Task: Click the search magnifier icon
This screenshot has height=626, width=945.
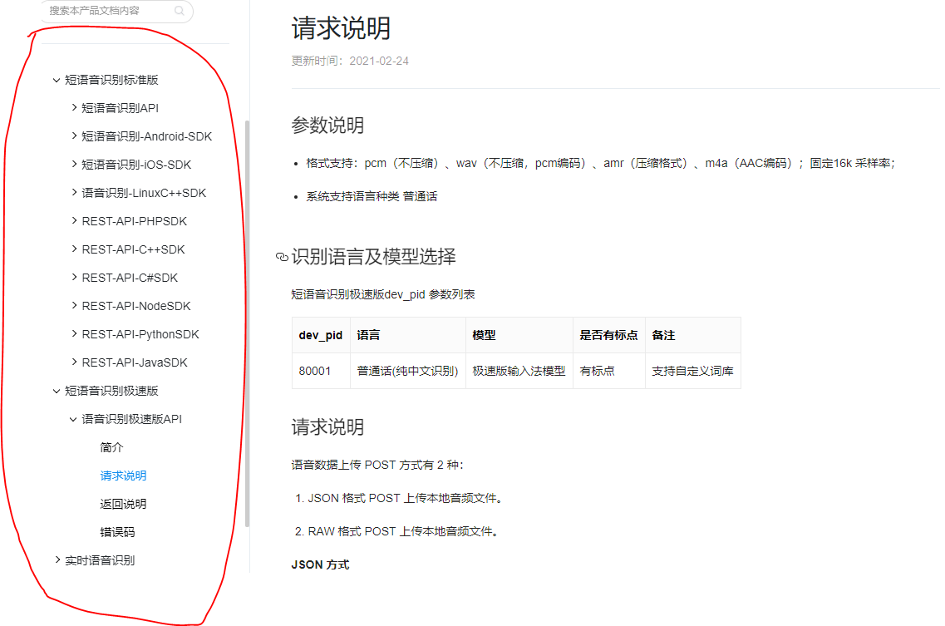Action: (x=179, y=10)
